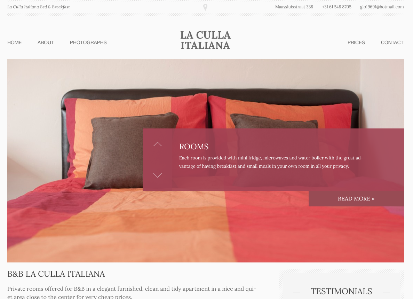
Task: Click the Testimonials section heading
Action: coord(341,291)
